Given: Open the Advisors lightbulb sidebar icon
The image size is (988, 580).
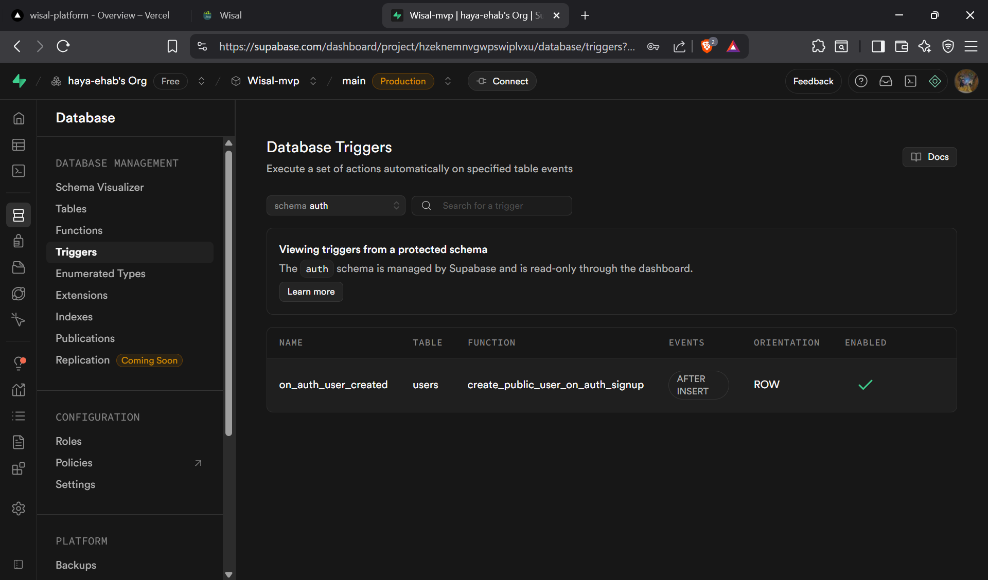Looking at the screenshot, I should [x=19, y=363].
